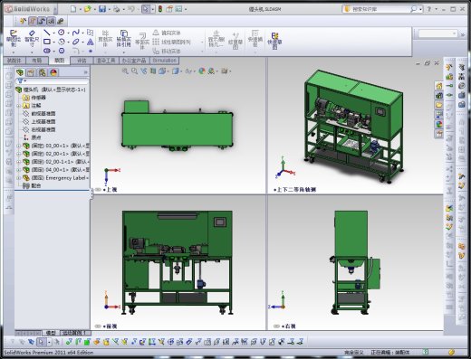Click the Rebuild traffic light icon
The height and width of the screenshot is (359, 471).
[x=160, y=9]
